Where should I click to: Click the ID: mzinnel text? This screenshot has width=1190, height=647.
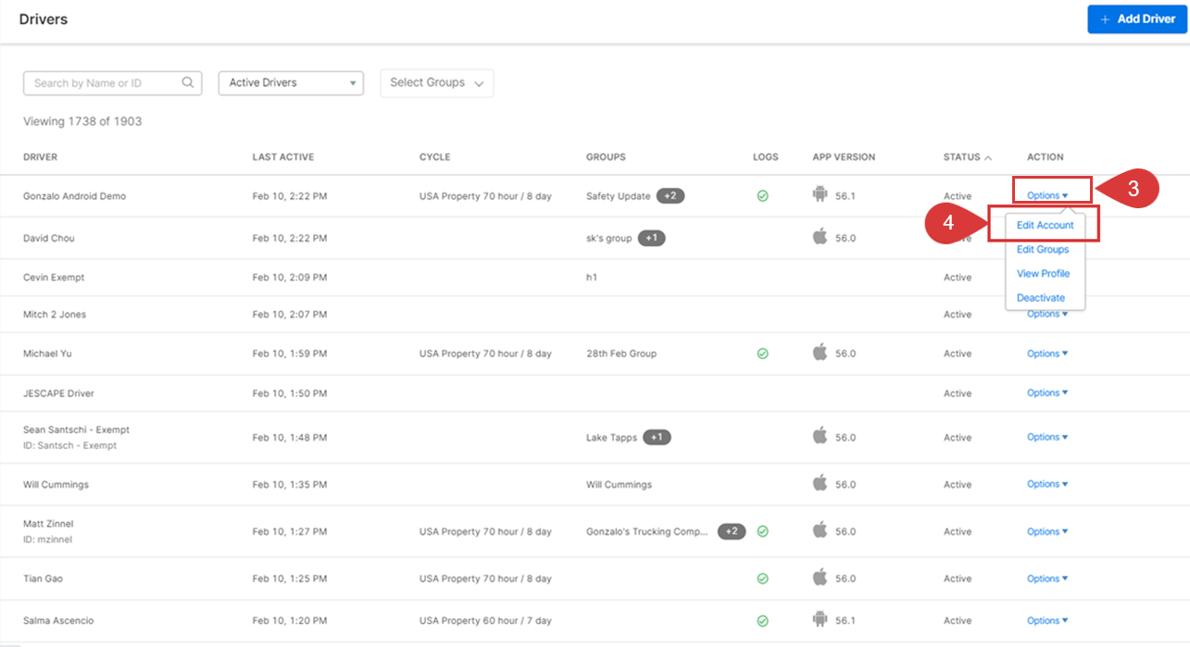47,539
